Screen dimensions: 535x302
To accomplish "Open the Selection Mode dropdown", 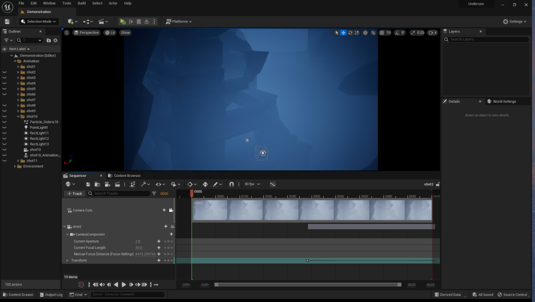I will click(x=39, y=21).
